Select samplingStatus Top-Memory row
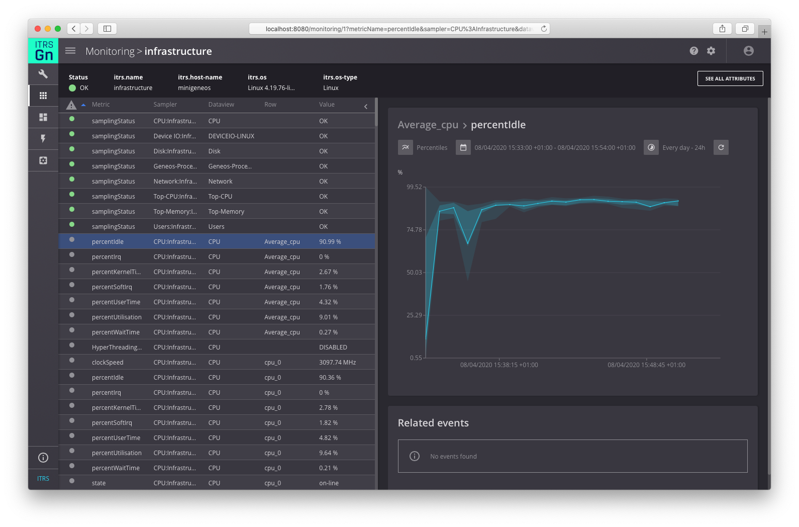The width and height of the screenshot is (799, 527). (217, 211)
